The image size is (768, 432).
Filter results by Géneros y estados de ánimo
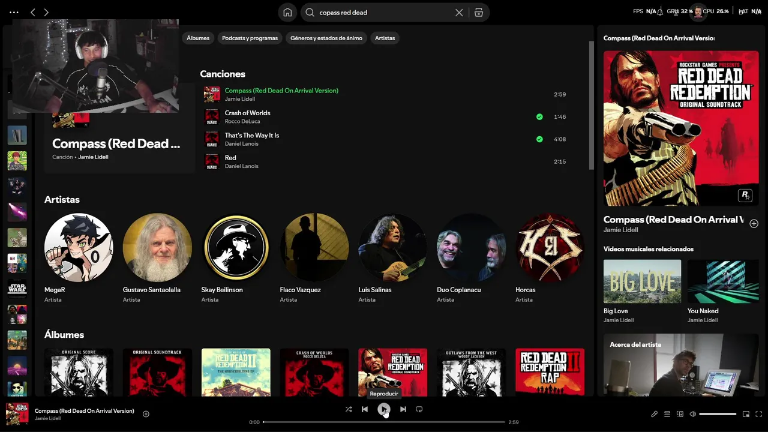click(326, 38)
